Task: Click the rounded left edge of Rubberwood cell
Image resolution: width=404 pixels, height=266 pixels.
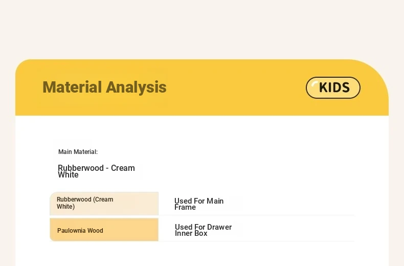Action: point(52,203)
